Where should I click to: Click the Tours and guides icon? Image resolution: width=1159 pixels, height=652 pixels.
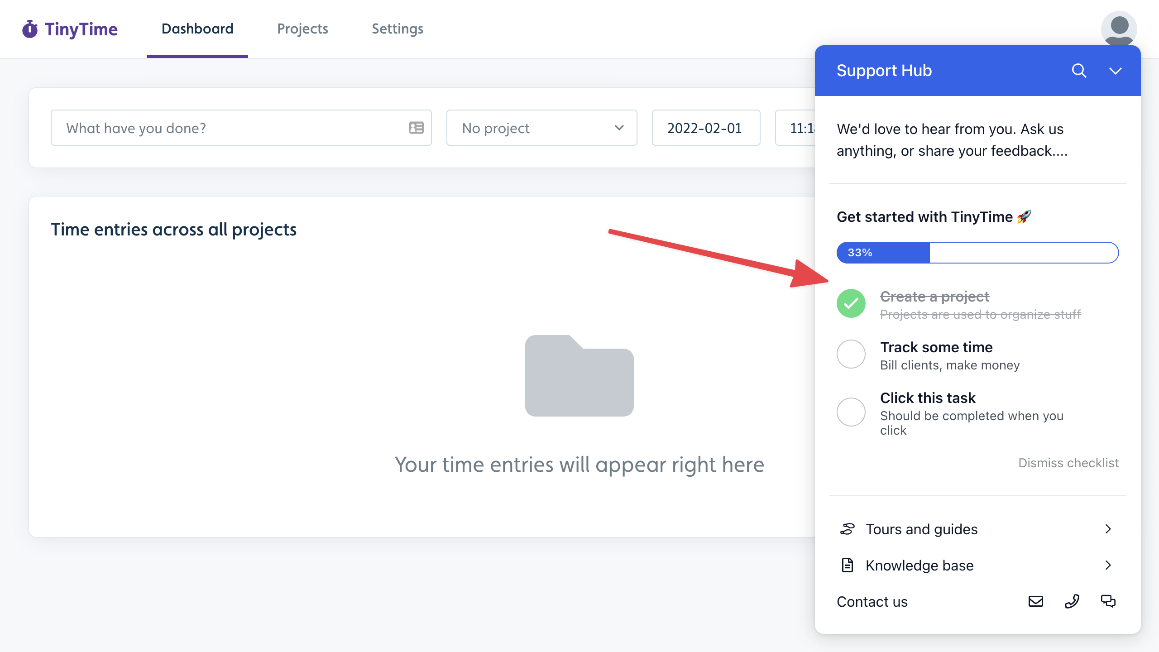[846, 527]
